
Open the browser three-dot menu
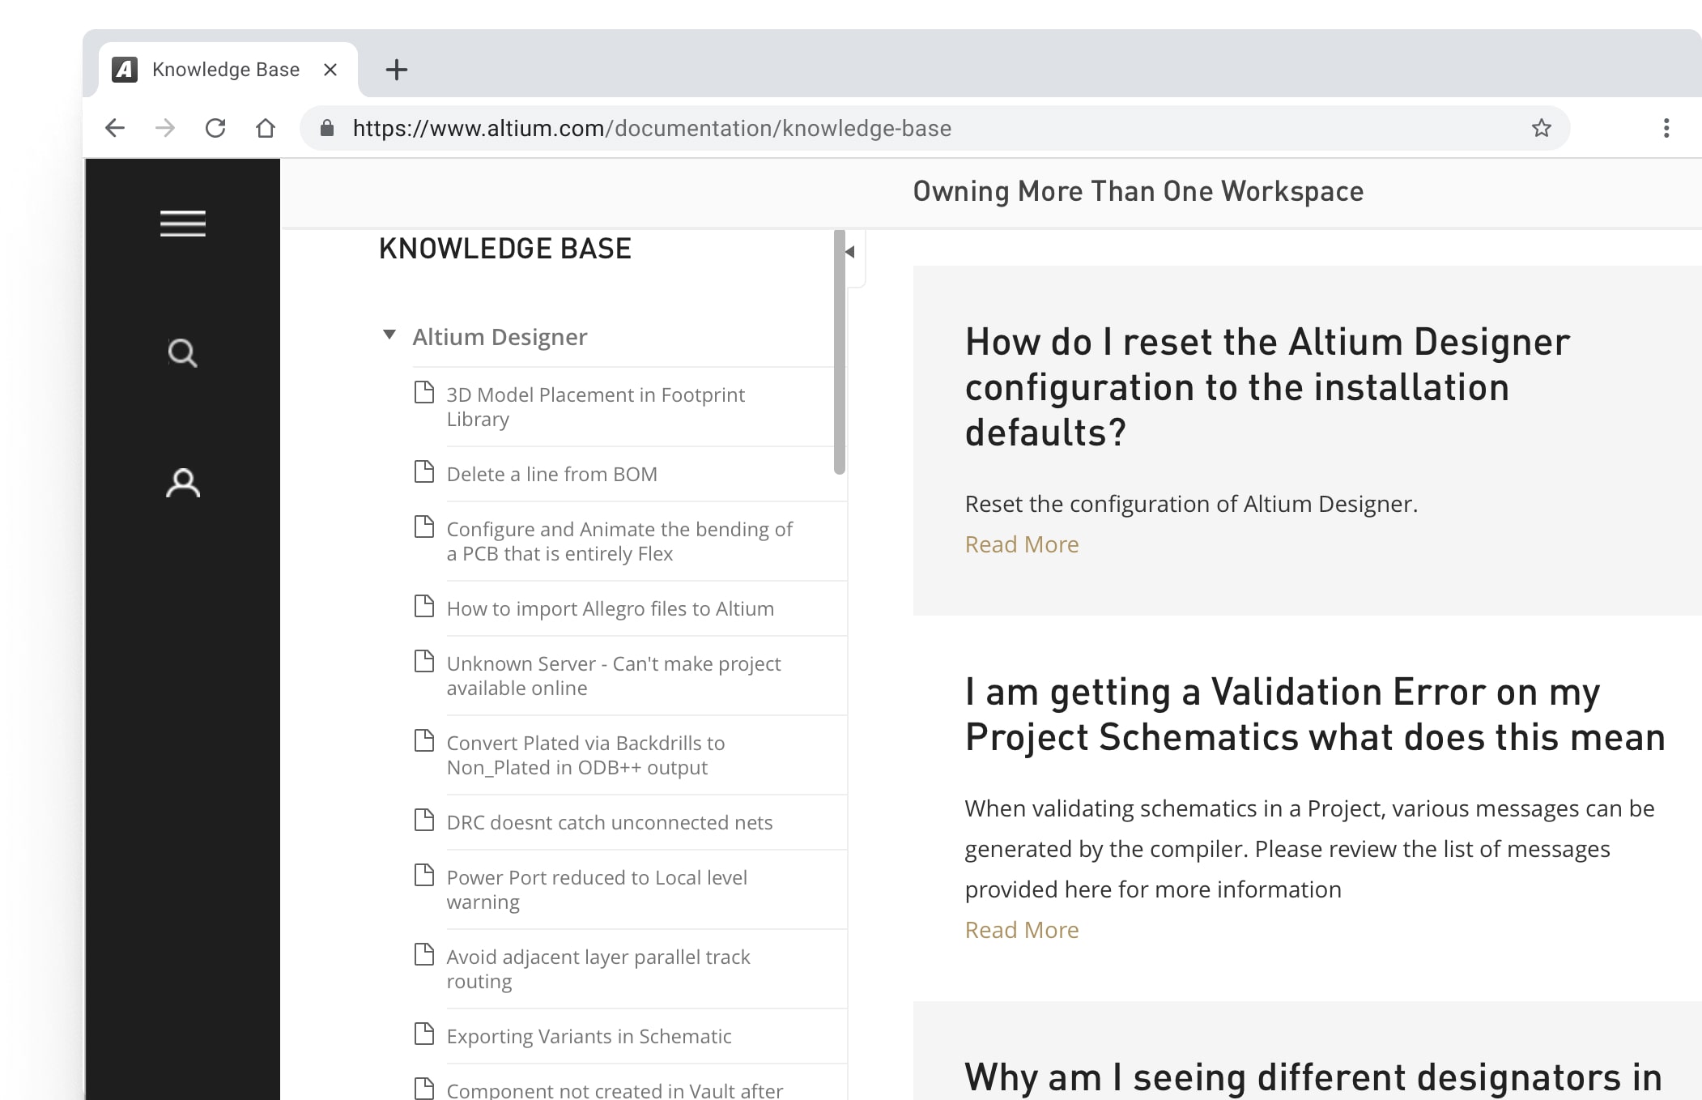click(x=1666, y=128)
